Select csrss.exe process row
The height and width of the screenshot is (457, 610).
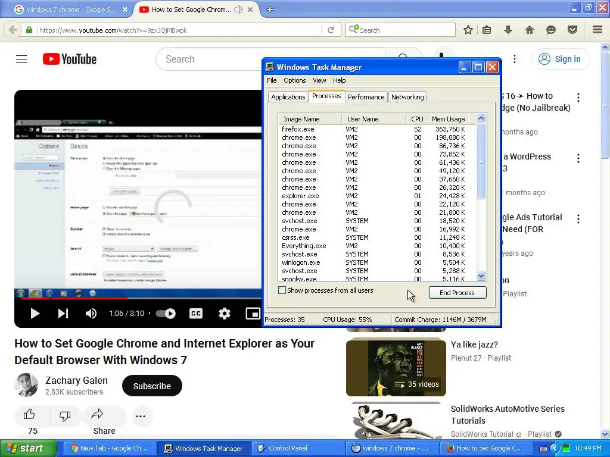point(376,237)
